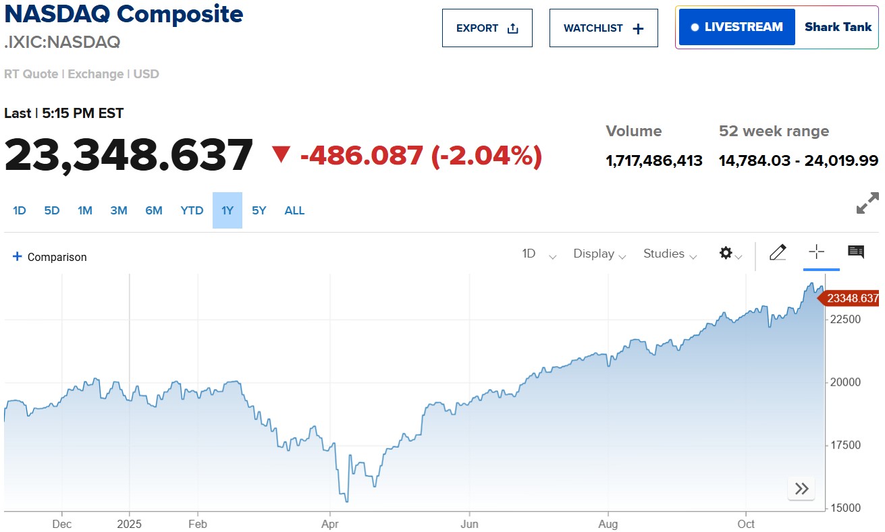Switch to the 5D range tab
Viewport: 885px width, 532px height.
[52, 210]
